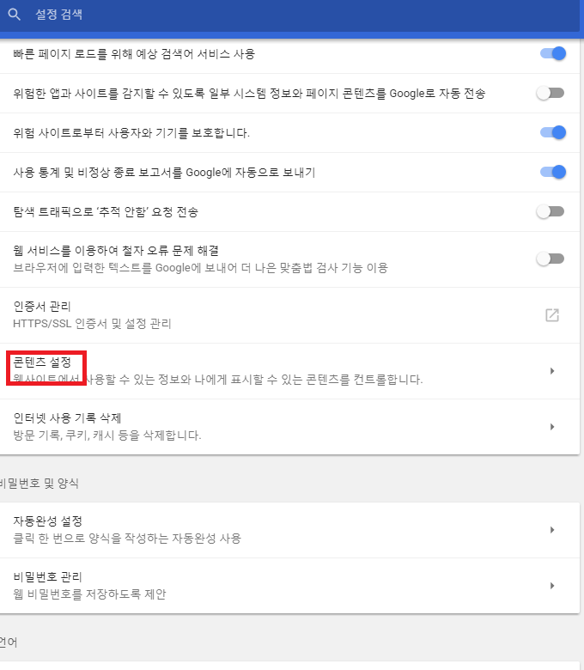Expand 비밀번호 관리 arrow
584x670 pixels.
552,586
